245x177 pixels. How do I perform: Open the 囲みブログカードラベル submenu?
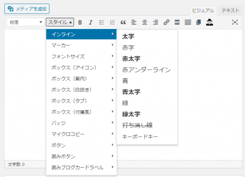[81, 167]
